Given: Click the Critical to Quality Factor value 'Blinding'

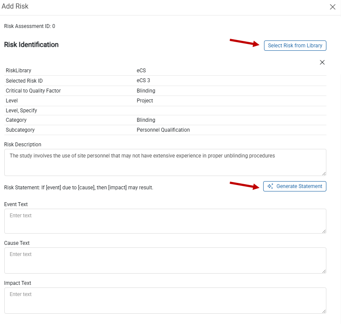Looking at the screenshot, I should pyautogui.click(x=146, y=91).
